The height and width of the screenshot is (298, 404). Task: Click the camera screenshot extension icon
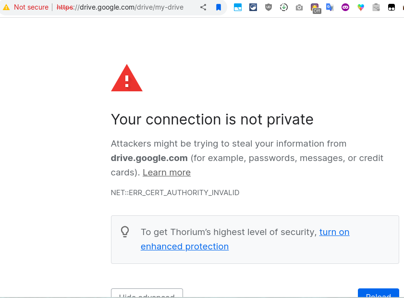pos(299,8)
